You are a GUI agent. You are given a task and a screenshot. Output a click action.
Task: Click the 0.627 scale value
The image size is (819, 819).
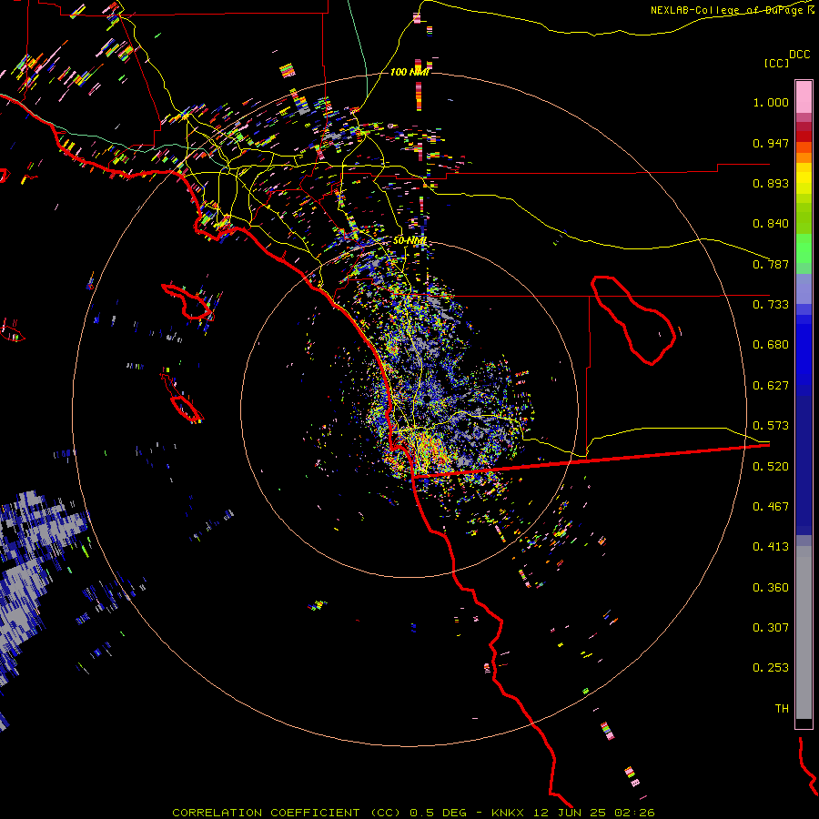(771, 386)
